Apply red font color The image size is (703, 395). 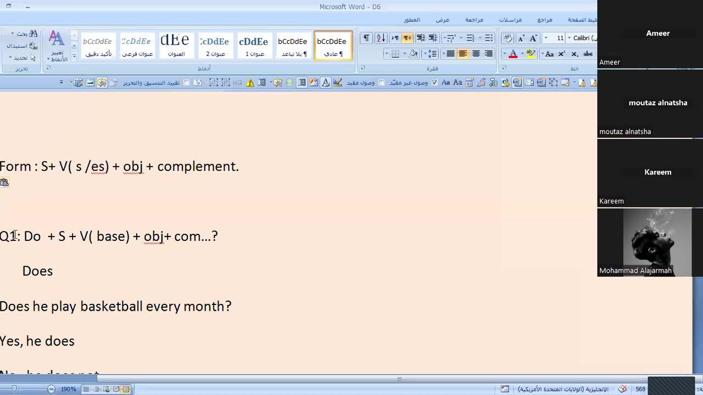click(x=513, y=54)
